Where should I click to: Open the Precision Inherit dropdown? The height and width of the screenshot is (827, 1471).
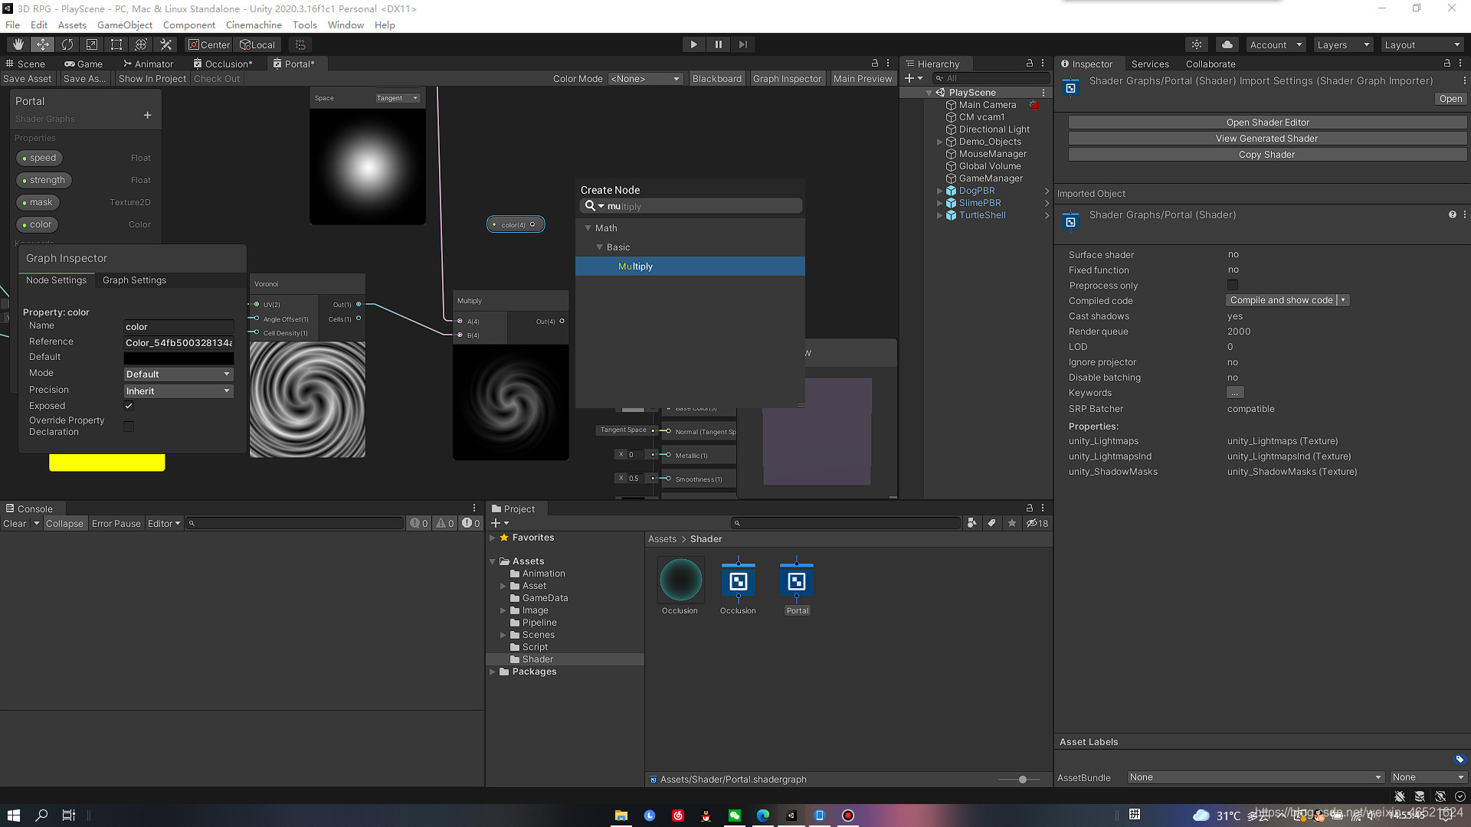[179, 391]
